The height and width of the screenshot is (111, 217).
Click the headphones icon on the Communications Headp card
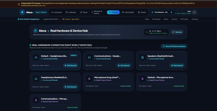89,57
